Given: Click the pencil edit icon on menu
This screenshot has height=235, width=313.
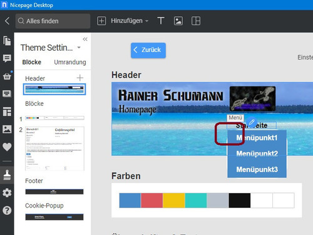Looking at the screenshot, I should tap(252, 122).
